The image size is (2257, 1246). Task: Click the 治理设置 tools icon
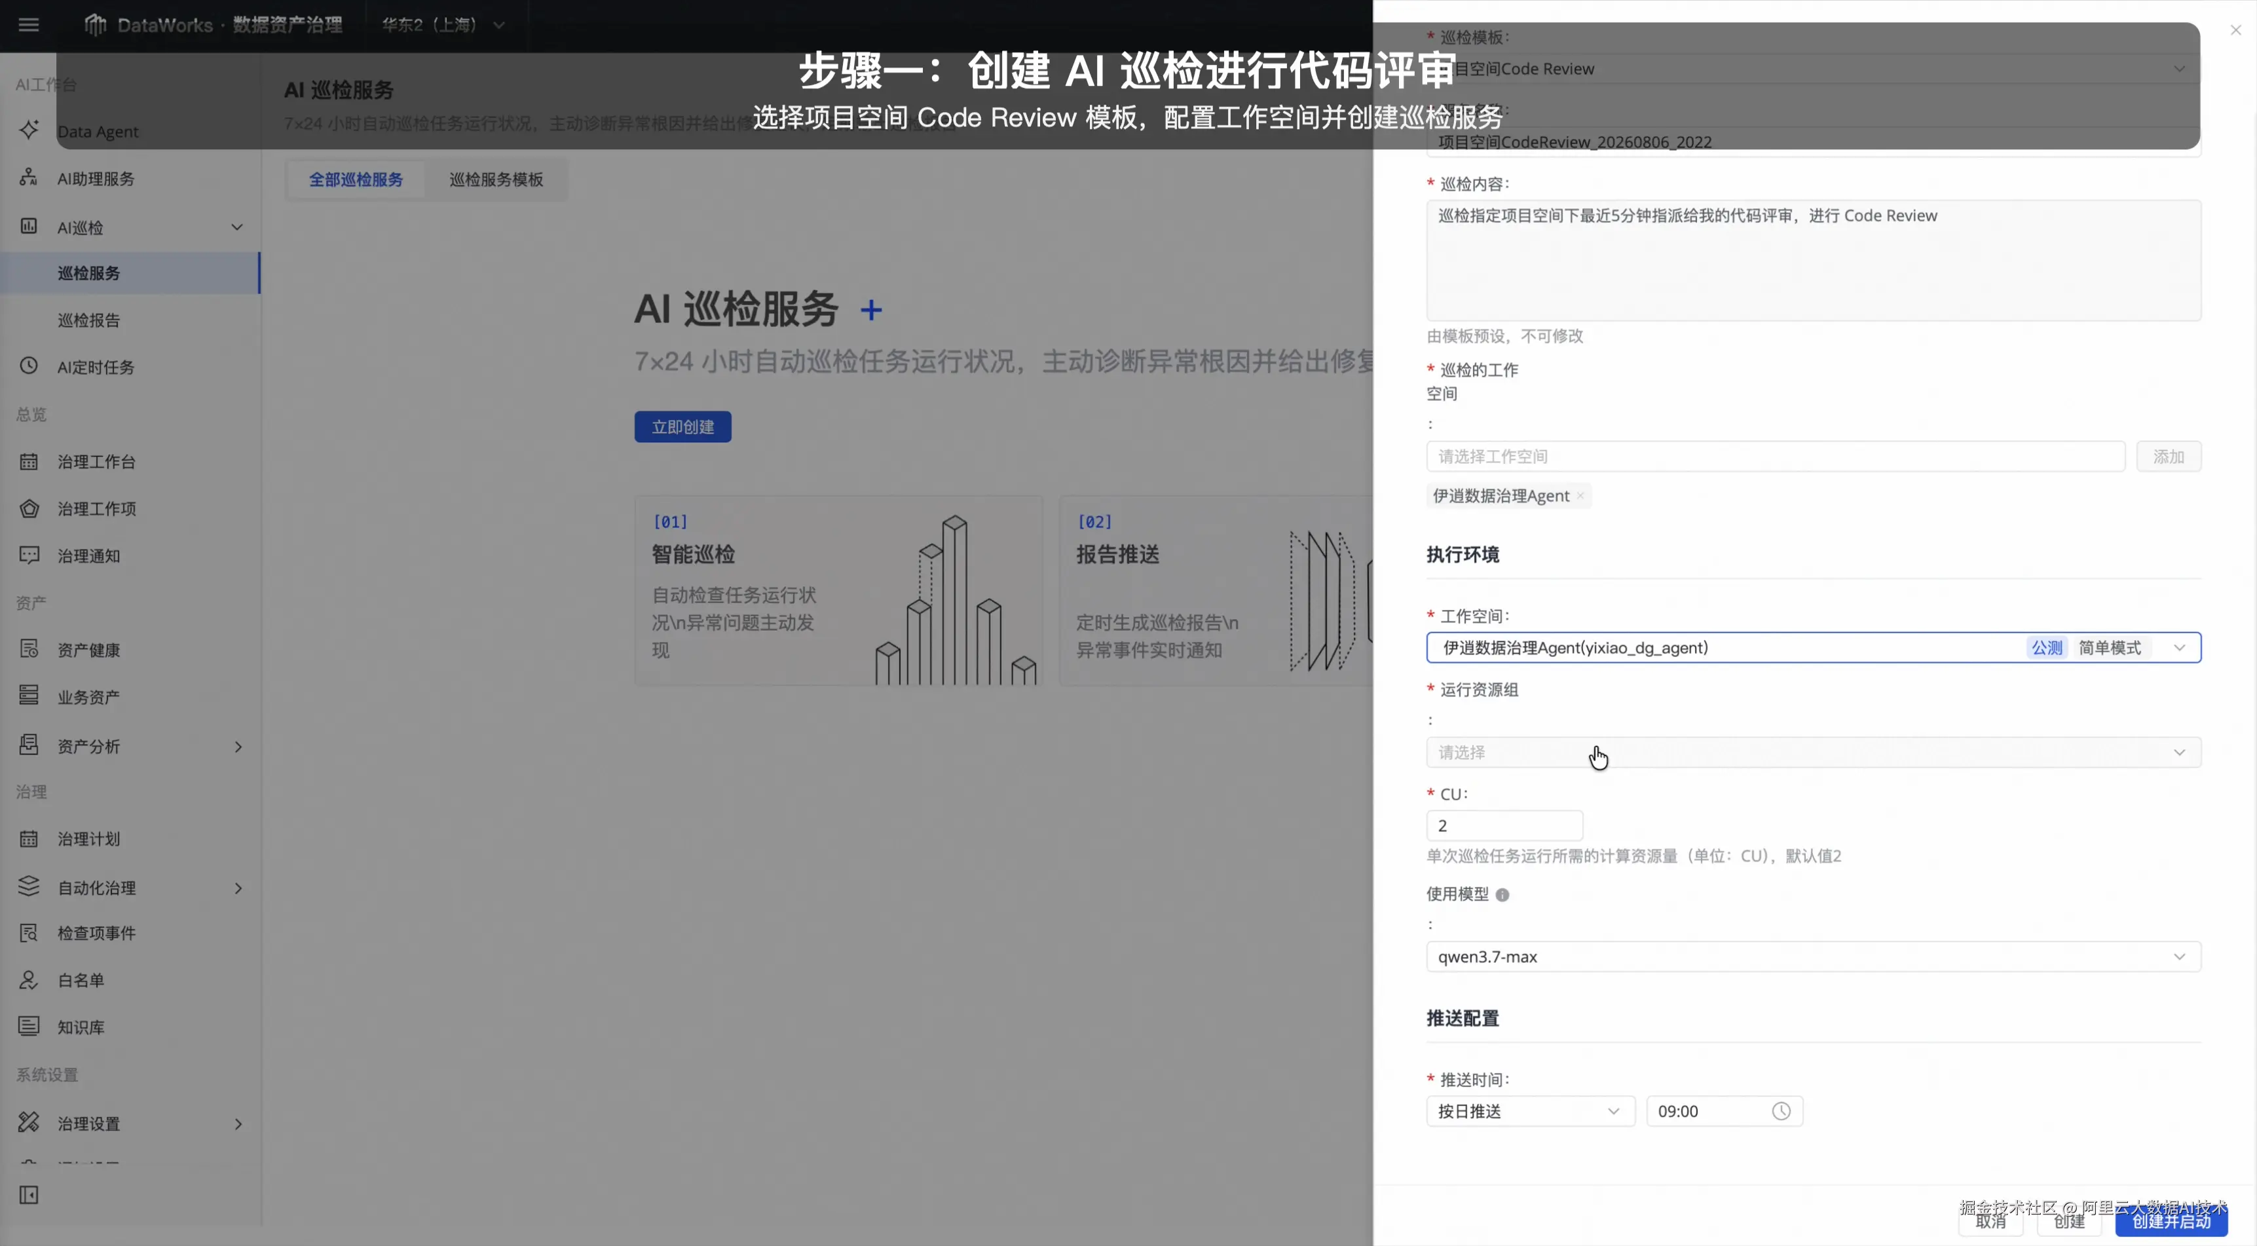29,1122
